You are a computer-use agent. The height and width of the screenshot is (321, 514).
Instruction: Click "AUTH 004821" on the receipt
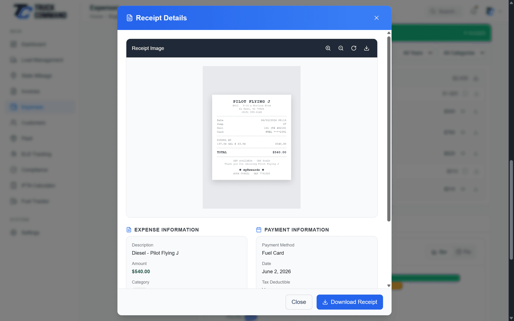coord(241,174)
